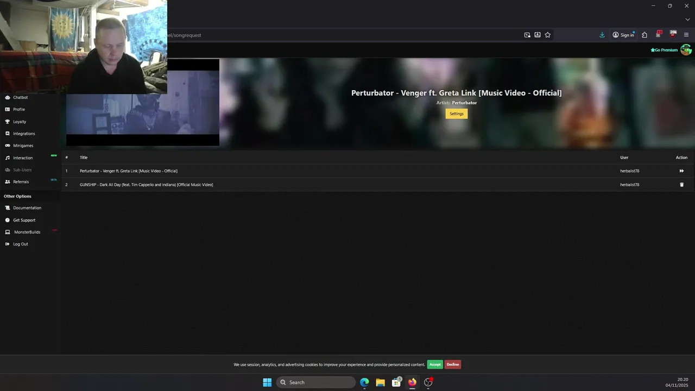Click herbalist78 in the GUNSHIP row
This screenshot has height=391, width=695.
coord(630,185)
